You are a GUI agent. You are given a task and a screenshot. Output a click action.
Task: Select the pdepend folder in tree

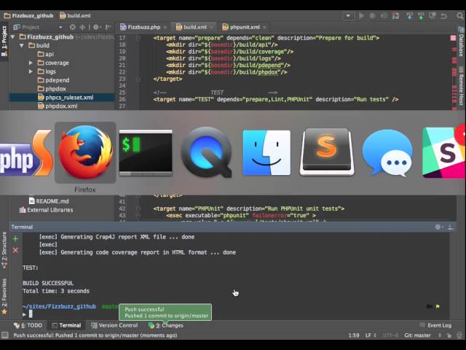[53, 80]
